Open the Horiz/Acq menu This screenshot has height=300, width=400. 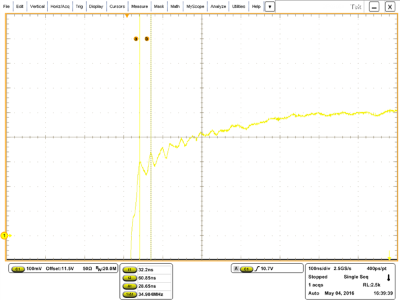pyautogui.click(x=60, y=7)
